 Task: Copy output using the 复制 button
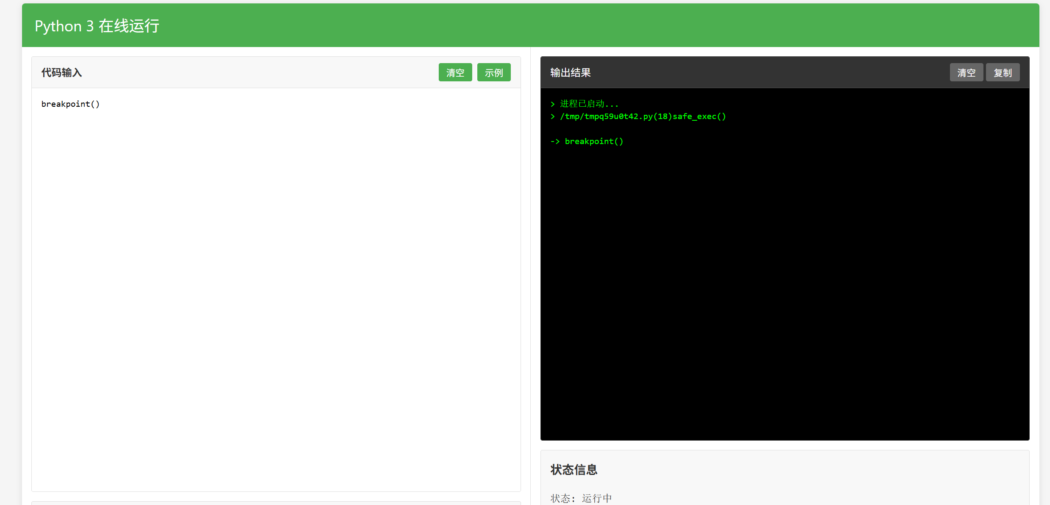coord(1002,72)
